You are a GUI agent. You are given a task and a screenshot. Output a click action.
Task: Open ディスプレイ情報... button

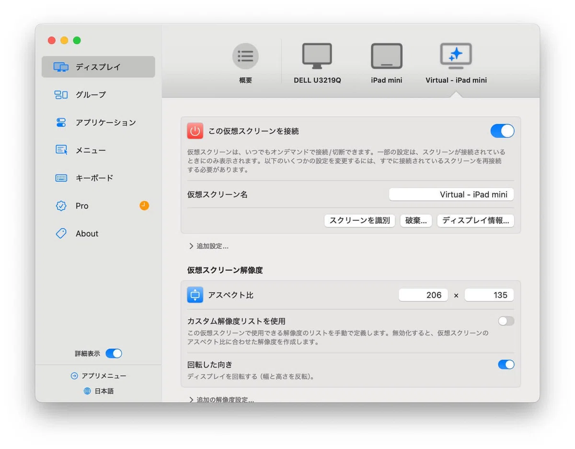pos(475,220)
